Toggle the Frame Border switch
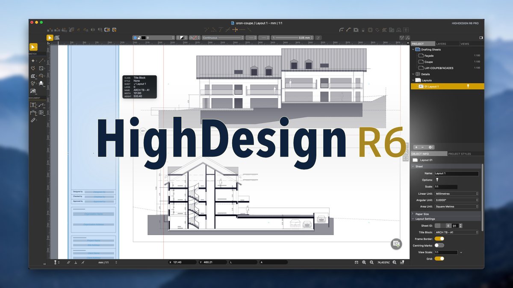Screen dimensions: 513x288 (439, 239)
